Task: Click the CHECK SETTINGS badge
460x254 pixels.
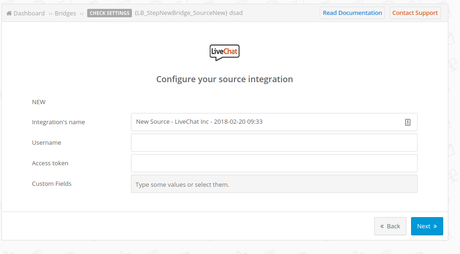Action: [110, 13]
